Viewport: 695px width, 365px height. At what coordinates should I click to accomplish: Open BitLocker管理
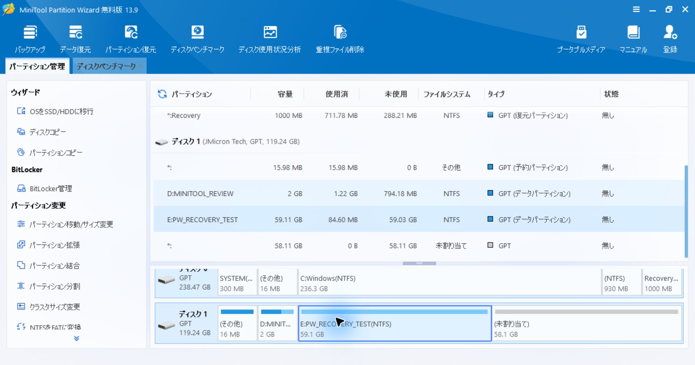[x=45, y=188]
